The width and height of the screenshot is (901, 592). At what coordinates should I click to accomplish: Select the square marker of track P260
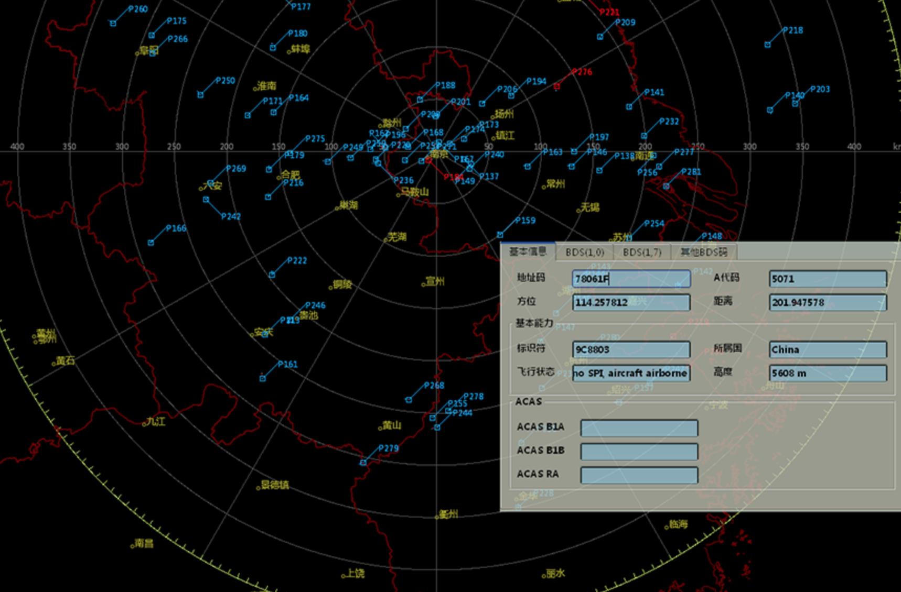(113, 23)
